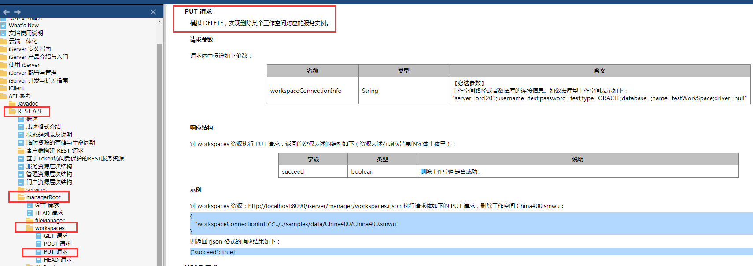Open 门户资源层次结构 page
Viewport: 753px width, 266px height.
(49, 182)
